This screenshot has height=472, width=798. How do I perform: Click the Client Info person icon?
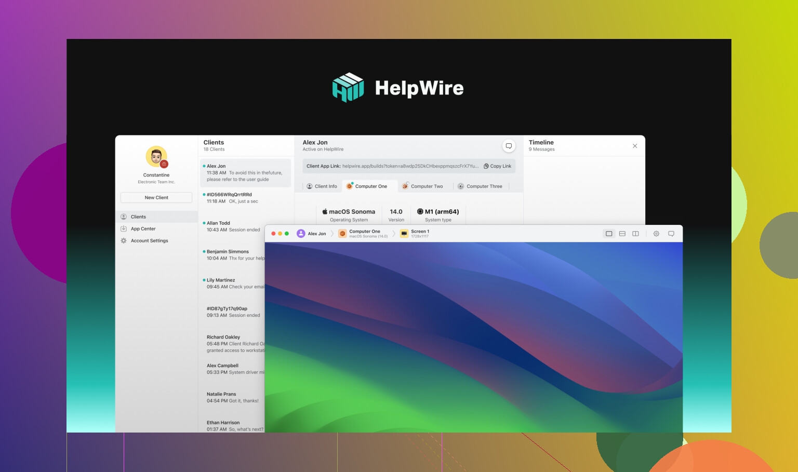[x=310, y=186]
